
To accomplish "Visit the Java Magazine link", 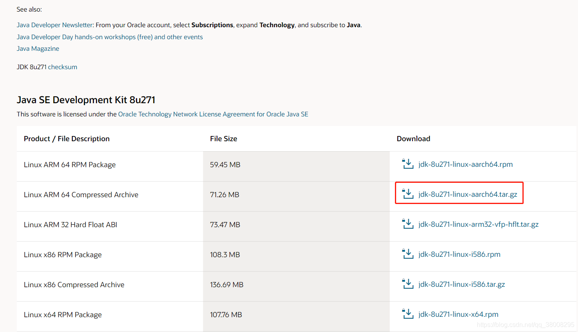I will pos(38,48).
